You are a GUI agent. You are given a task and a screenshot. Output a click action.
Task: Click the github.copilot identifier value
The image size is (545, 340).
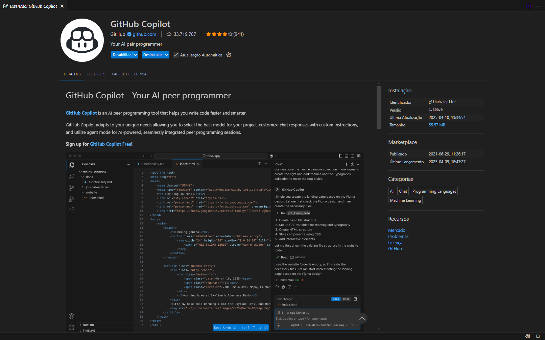[x=442, y=102]
